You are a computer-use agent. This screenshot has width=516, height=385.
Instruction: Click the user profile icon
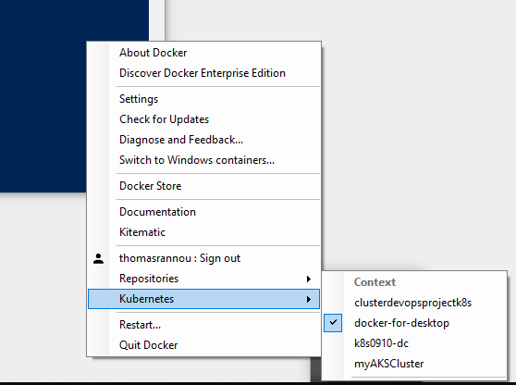point(98,258)
